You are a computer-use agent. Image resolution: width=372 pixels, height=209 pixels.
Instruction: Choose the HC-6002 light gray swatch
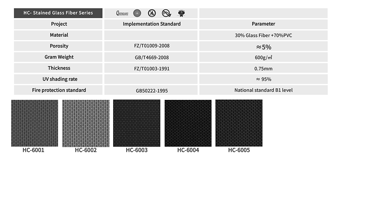click(86, 123)
